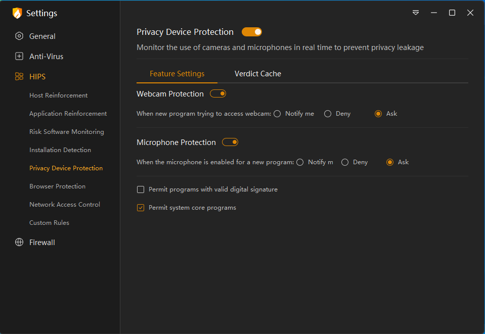
Task: Click the Anti-Virus plus icon
Action: pyautogui.click(x=19, y=57)
